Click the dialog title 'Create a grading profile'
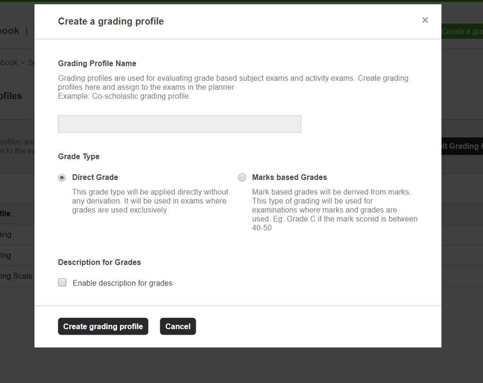The width and height of the screenshot is (483, 383). [111, 21]
